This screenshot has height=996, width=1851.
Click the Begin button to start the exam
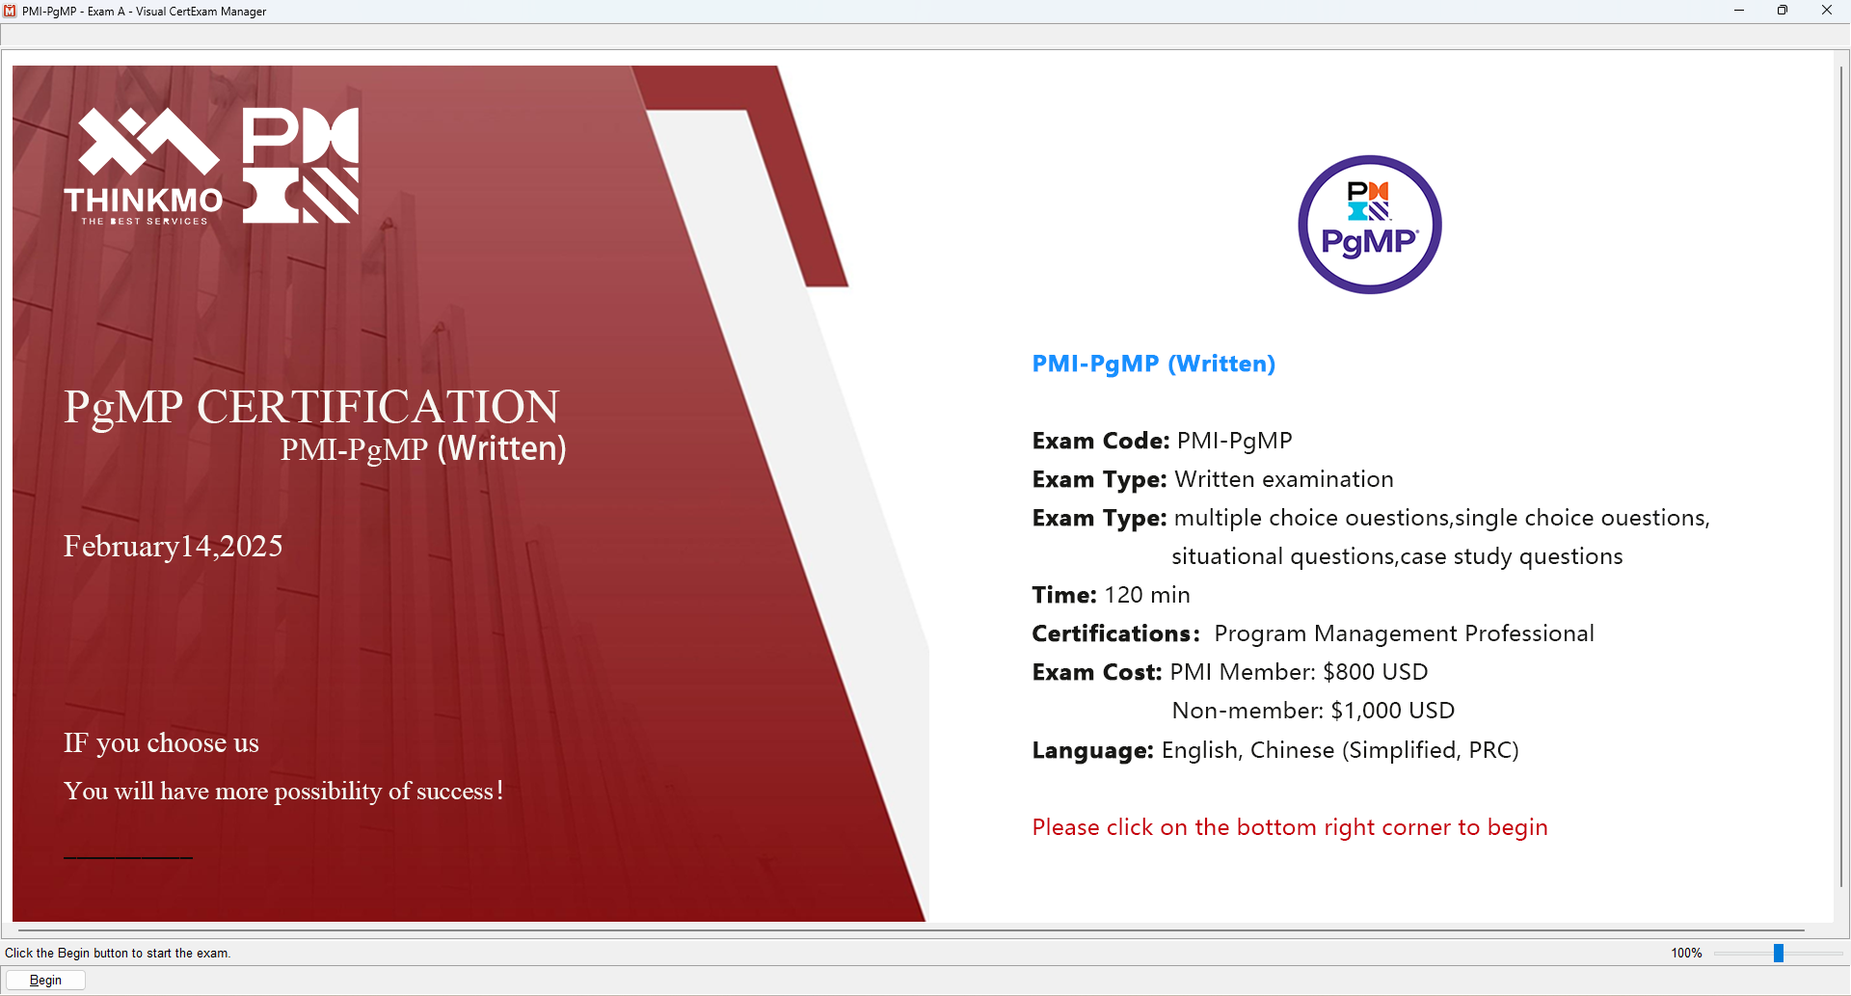45,980
